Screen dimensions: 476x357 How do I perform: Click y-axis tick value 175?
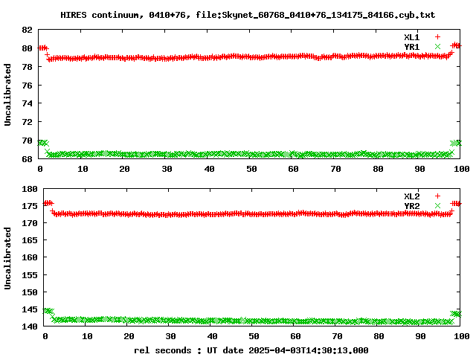coord(30,206)
